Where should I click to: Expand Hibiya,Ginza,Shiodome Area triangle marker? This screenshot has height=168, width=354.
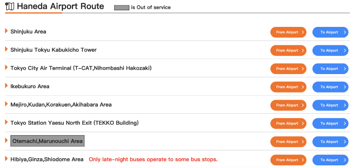click(7, 159)
